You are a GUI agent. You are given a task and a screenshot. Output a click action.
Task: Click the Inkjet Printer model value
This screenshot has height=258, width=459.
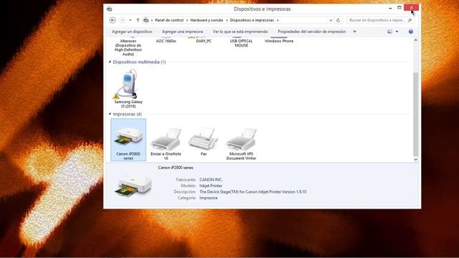pyautogui.click(x=211, y=186)
